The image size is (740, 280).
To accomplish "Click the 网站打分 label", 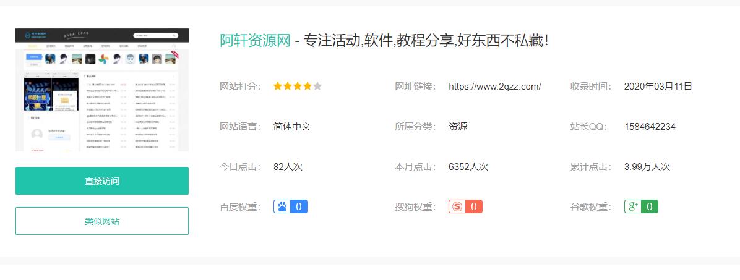I will tap(240, 87).
